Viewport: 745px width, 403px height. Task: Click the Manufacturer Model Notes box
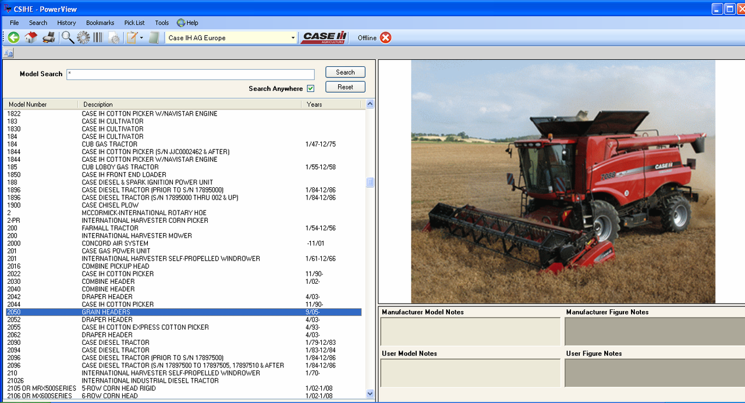pos(470,331)
